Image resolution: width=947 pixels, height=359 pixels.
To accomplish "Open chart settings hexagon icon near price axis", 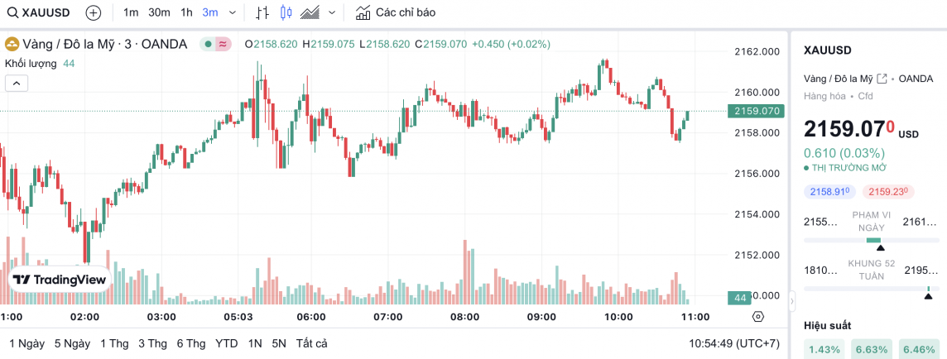I will (757, 316).
